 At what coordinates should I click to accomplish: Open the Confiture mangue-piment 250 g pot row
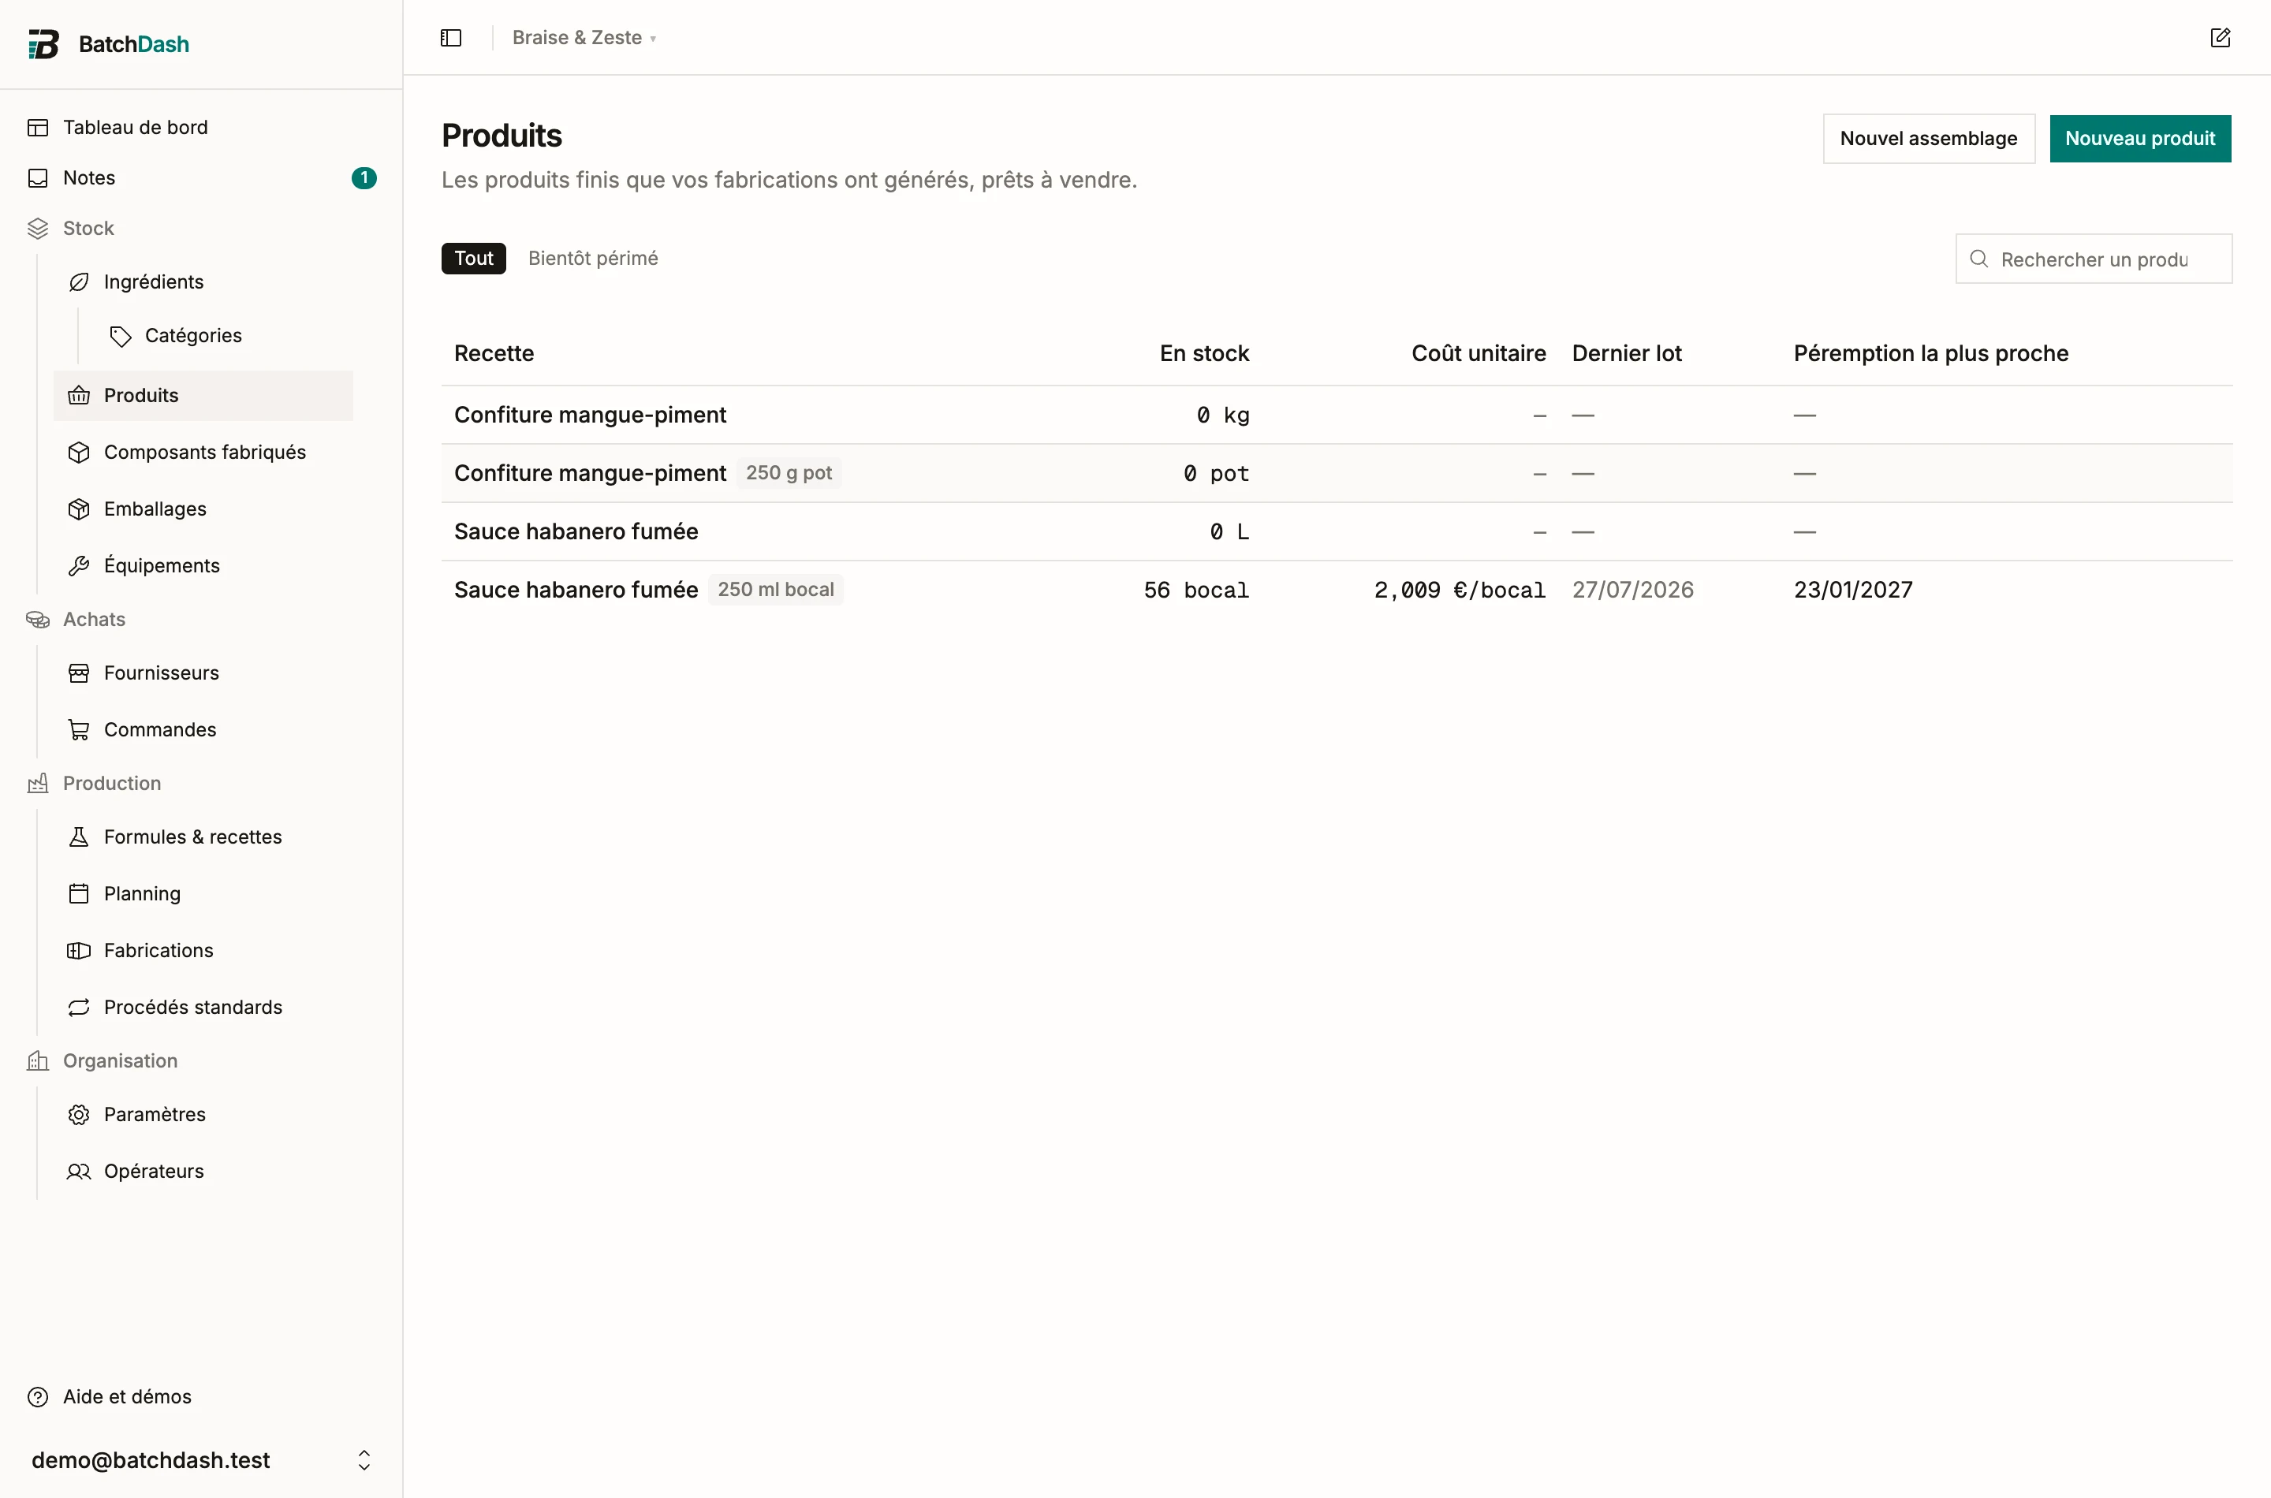tap(1337, 474)
